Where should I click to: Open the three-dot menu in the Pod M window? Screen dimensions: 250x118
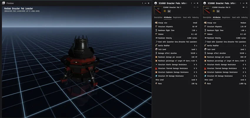(x=240, y=3)
